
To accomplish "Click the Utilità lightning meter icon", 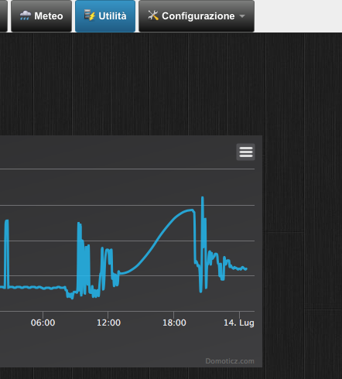I will click(x=90, y=15).
